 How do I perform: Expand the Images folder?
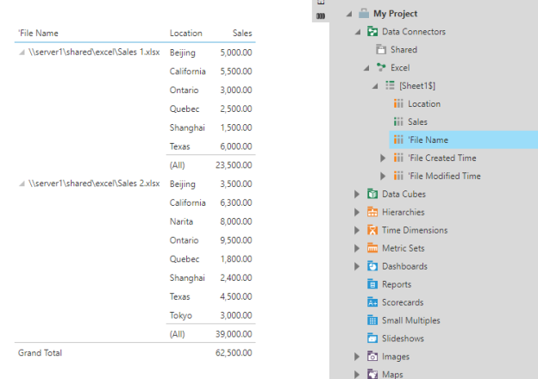pos(357,357)
